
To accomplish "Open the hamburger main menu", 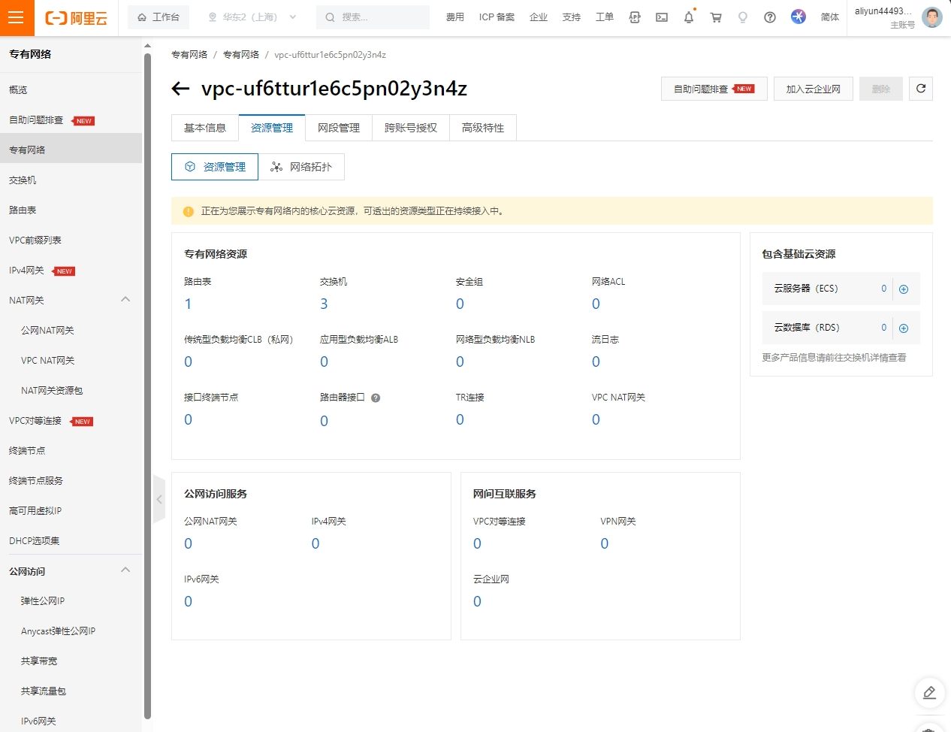I will [16, 17].
